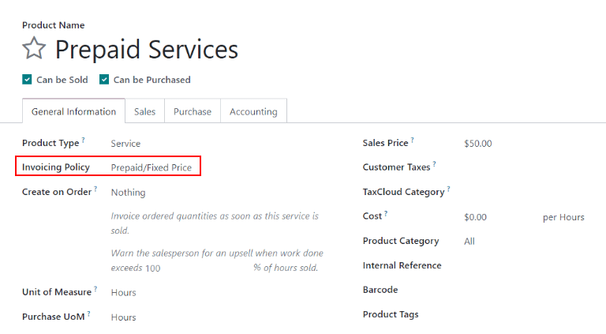Mark Prepaid Services as favorite with star
606x334 pixels.
click(34, 50)
